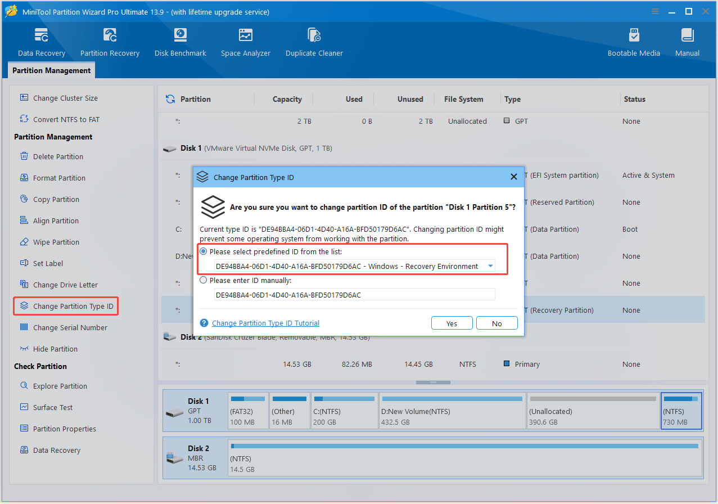Select the 14.53 GB NTFS Primary partition row
This screenshot has width=718, height=504.
coord(433,364)
